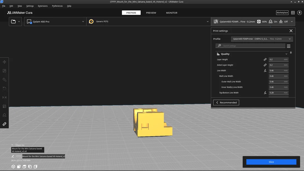This screenshot has width=304, height=171.
Task: Click the pencil edit name icon
Action: 13,156
